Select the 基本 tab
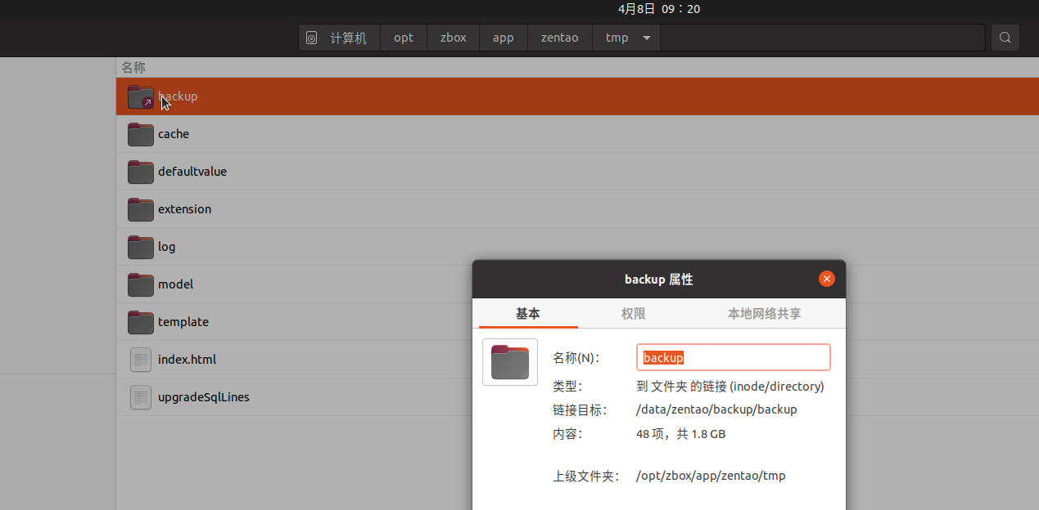This screenshot has height=510, width=1039. coord(528,314)
